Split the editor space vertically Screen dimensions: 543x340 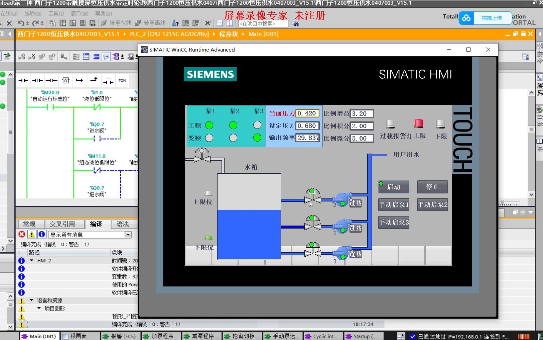coord(230,23)
